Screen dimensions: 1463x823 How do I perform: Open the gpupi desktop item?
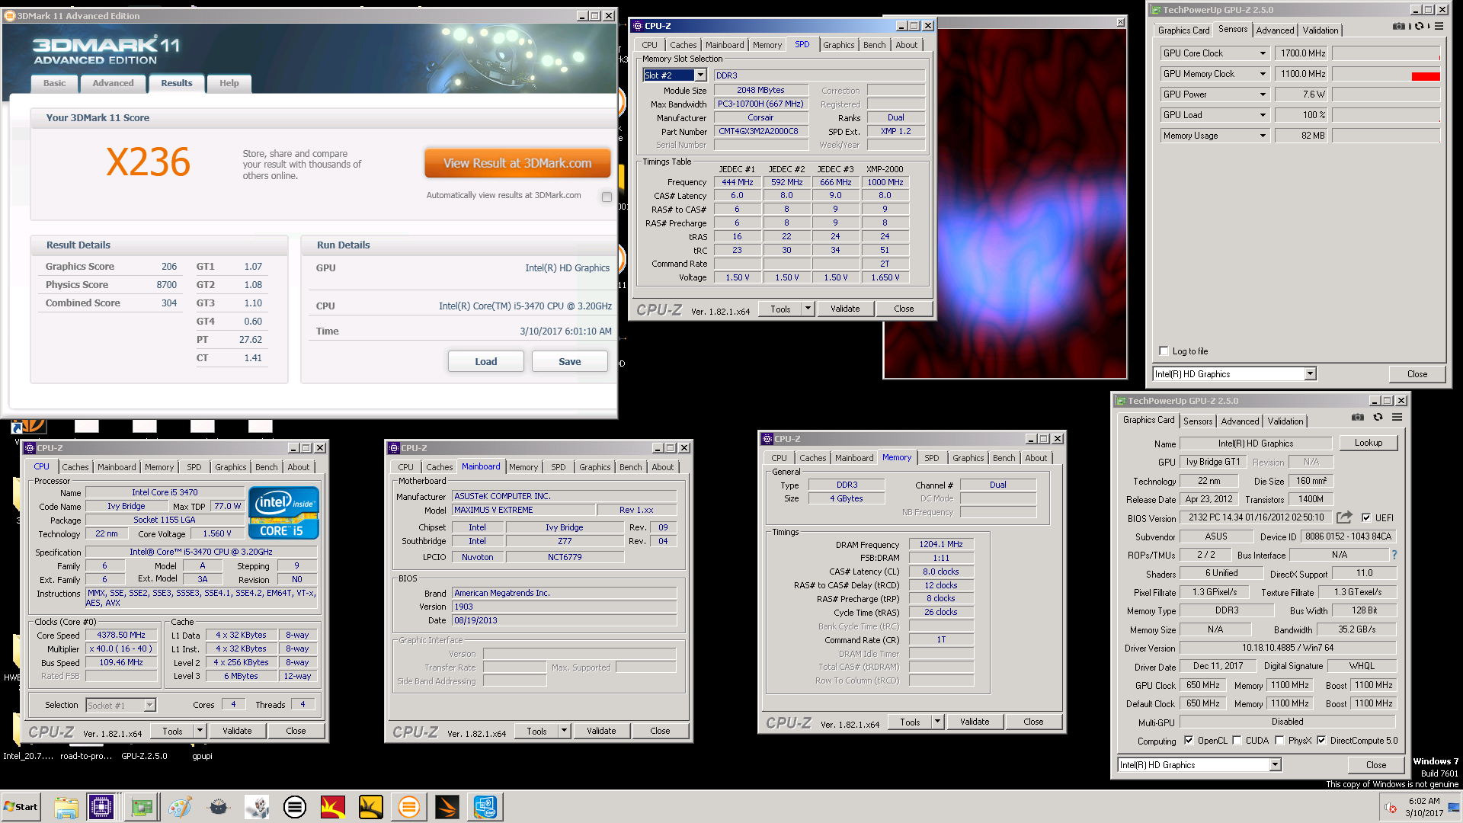202,756
